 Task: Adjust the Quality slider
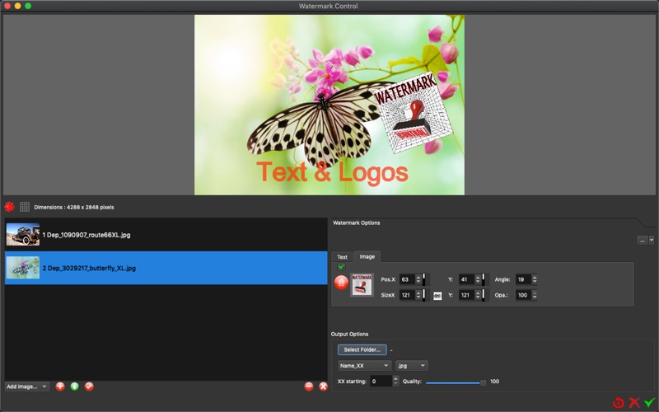[x=456, y=382]
